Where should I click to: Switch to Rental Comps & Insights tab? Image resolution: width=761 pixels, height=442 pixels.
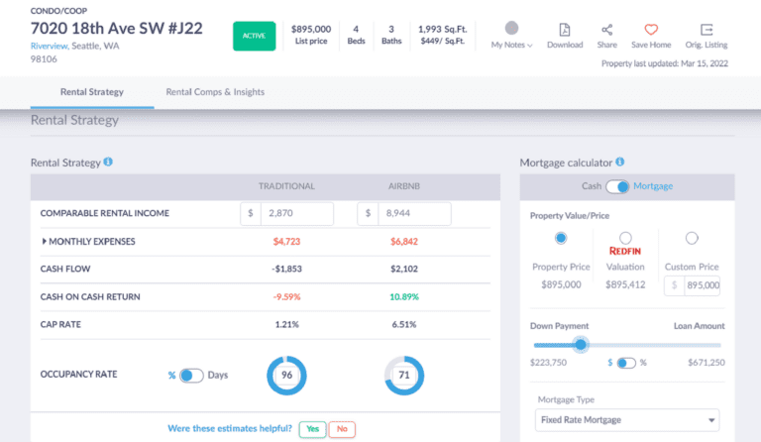coord(215,92)
